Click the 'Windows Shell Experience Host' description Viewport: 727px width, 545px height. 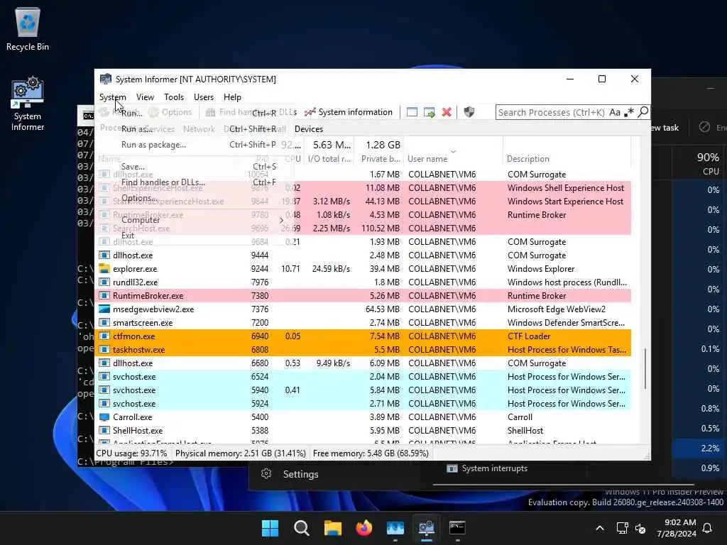tap(566, 187)
